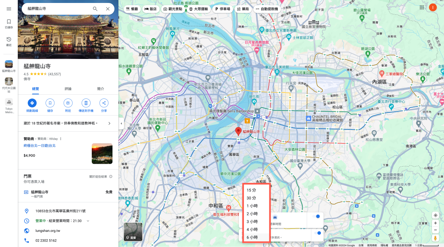Open the sponsor info three-dot menu

click(x=61, y=139)
